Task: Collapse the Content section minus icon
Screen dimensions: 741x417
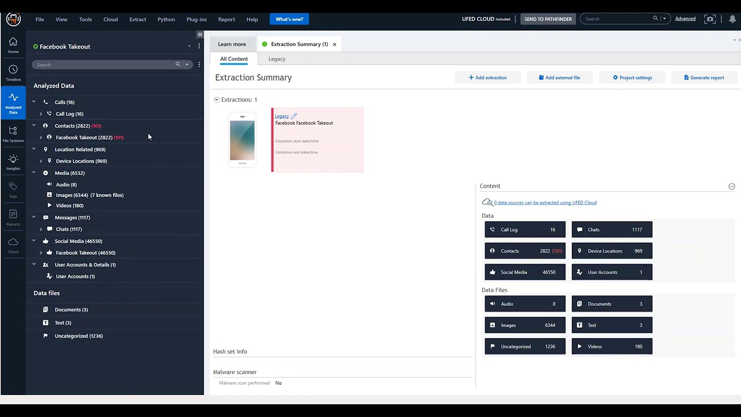Action: tap(732, 186)
